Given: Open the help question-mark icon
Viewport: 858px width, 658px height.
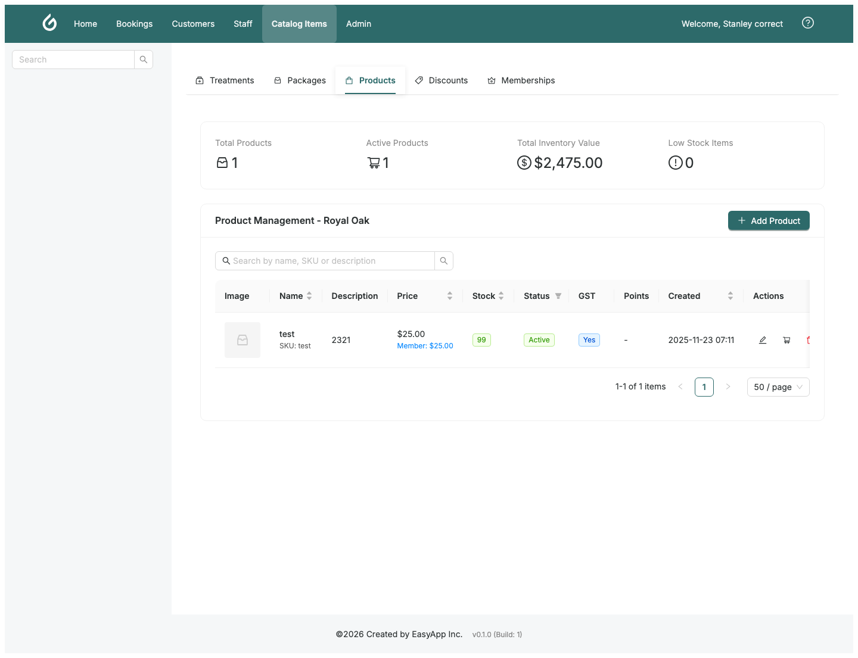Looking at the screenshot, I should pos(808,23).
